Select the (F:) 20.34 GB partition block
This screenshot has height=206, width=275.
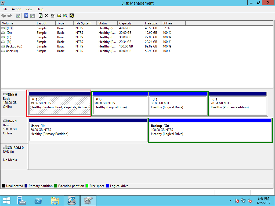click(x=238, y=103)
